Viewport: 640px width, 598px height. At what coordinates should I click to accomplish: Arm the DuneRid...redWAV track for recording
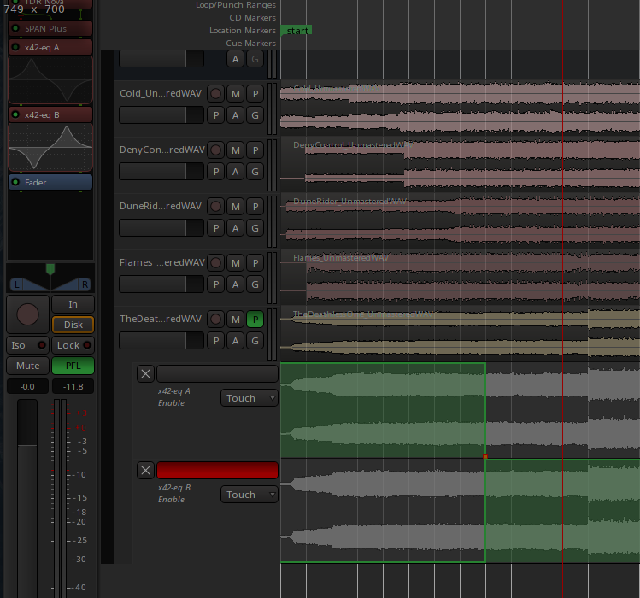tap(216, 206)
